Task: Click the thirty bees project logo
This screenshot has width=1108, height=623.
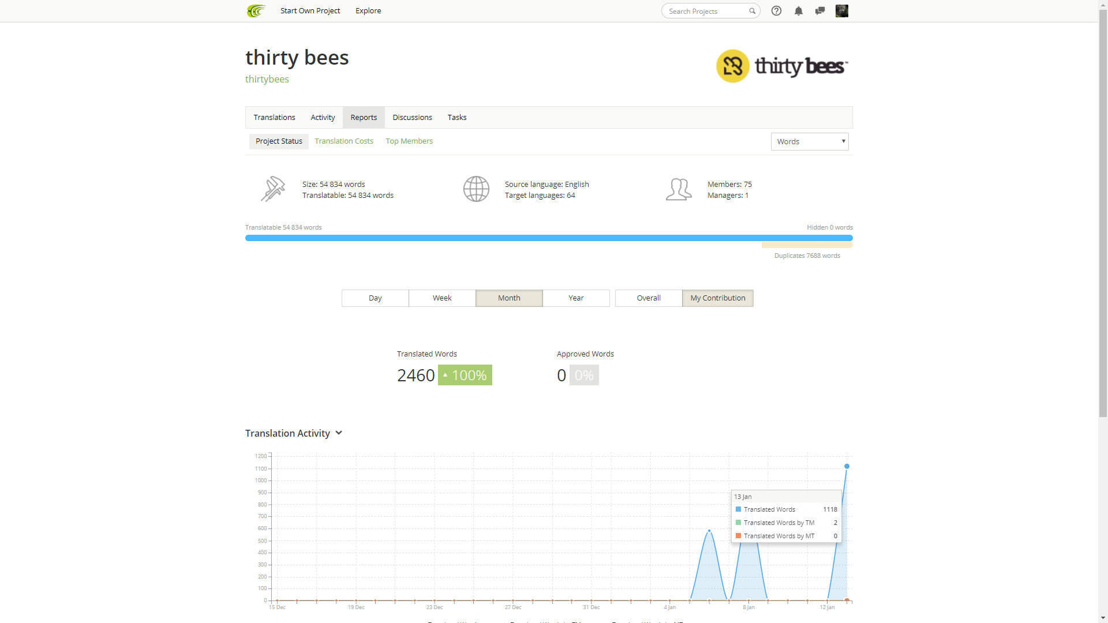Action: 782,66
